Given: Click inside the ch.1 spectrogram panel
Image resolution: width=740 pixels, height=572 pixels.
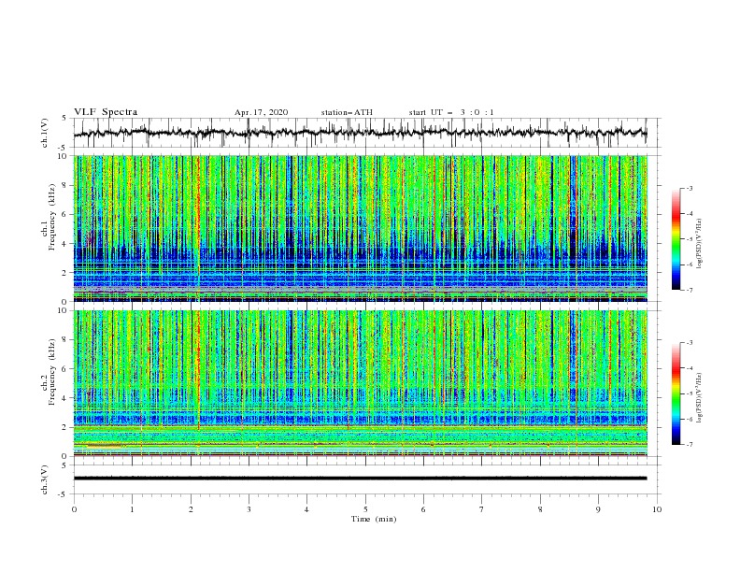Looking at the screenshot, I should click(x=361, y=228).
